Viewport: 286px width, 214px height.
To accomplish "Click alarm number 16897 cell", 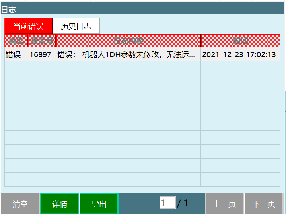I will (x=41, y=54).
